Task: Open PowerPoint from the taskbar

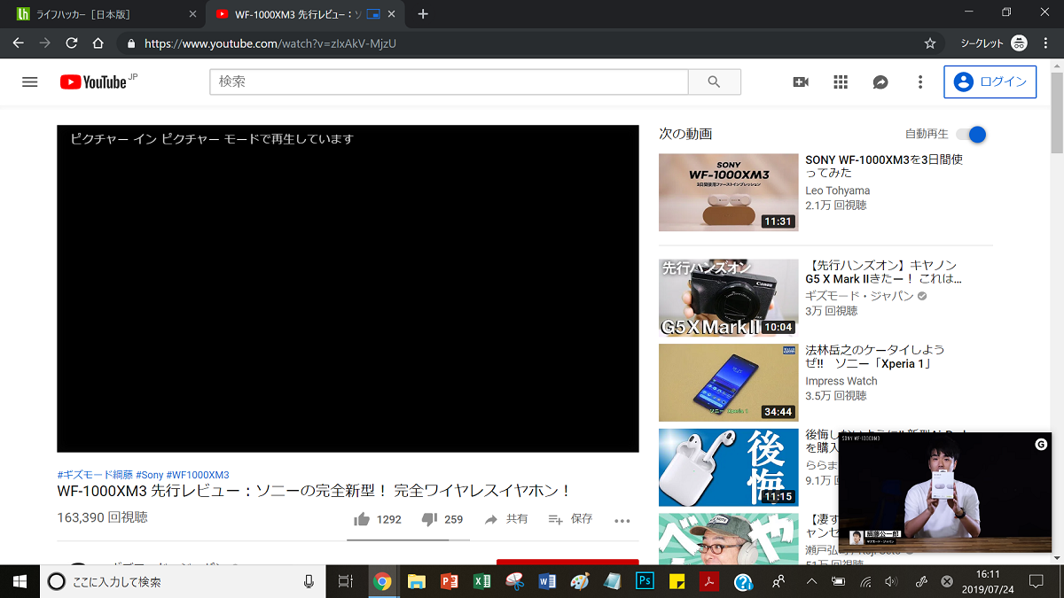Action: click(449, 581)
